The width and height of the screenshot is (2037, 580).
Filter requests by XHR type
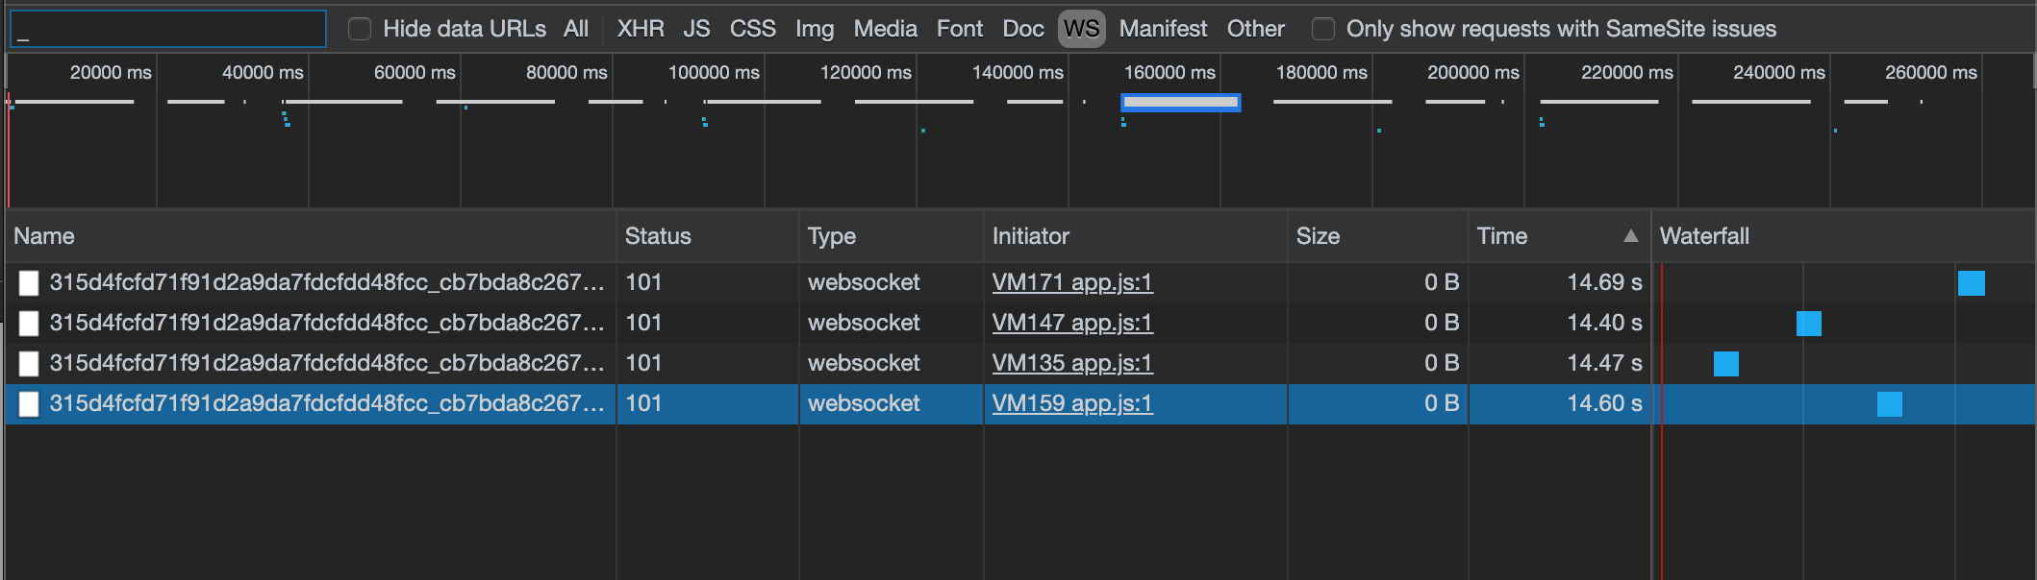(641, 28)
